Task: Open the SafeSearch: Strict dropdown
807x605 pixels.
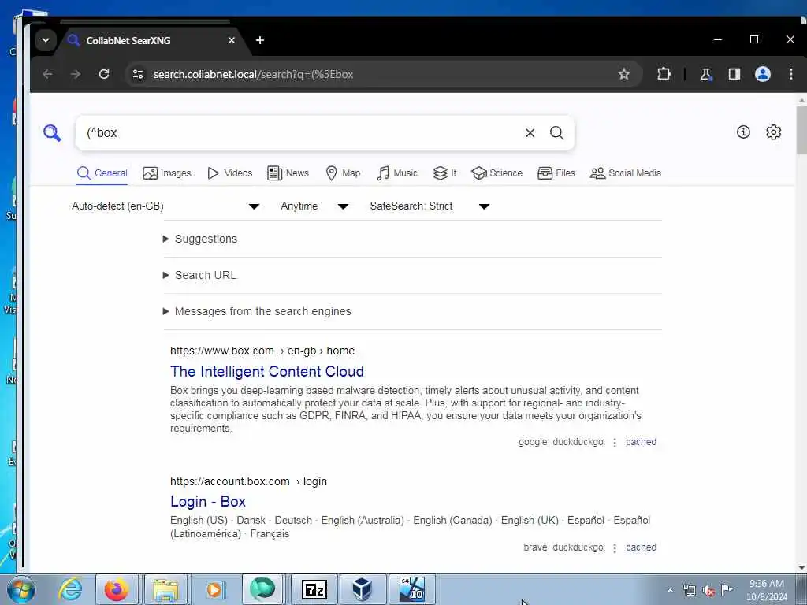Action: click(430, 206)
